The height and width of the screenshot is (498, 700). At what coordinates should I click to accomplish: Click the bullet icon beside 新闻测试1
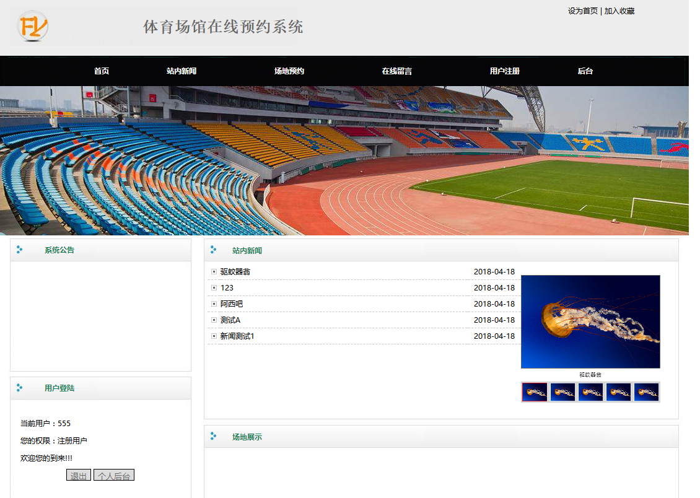[214, 336]
